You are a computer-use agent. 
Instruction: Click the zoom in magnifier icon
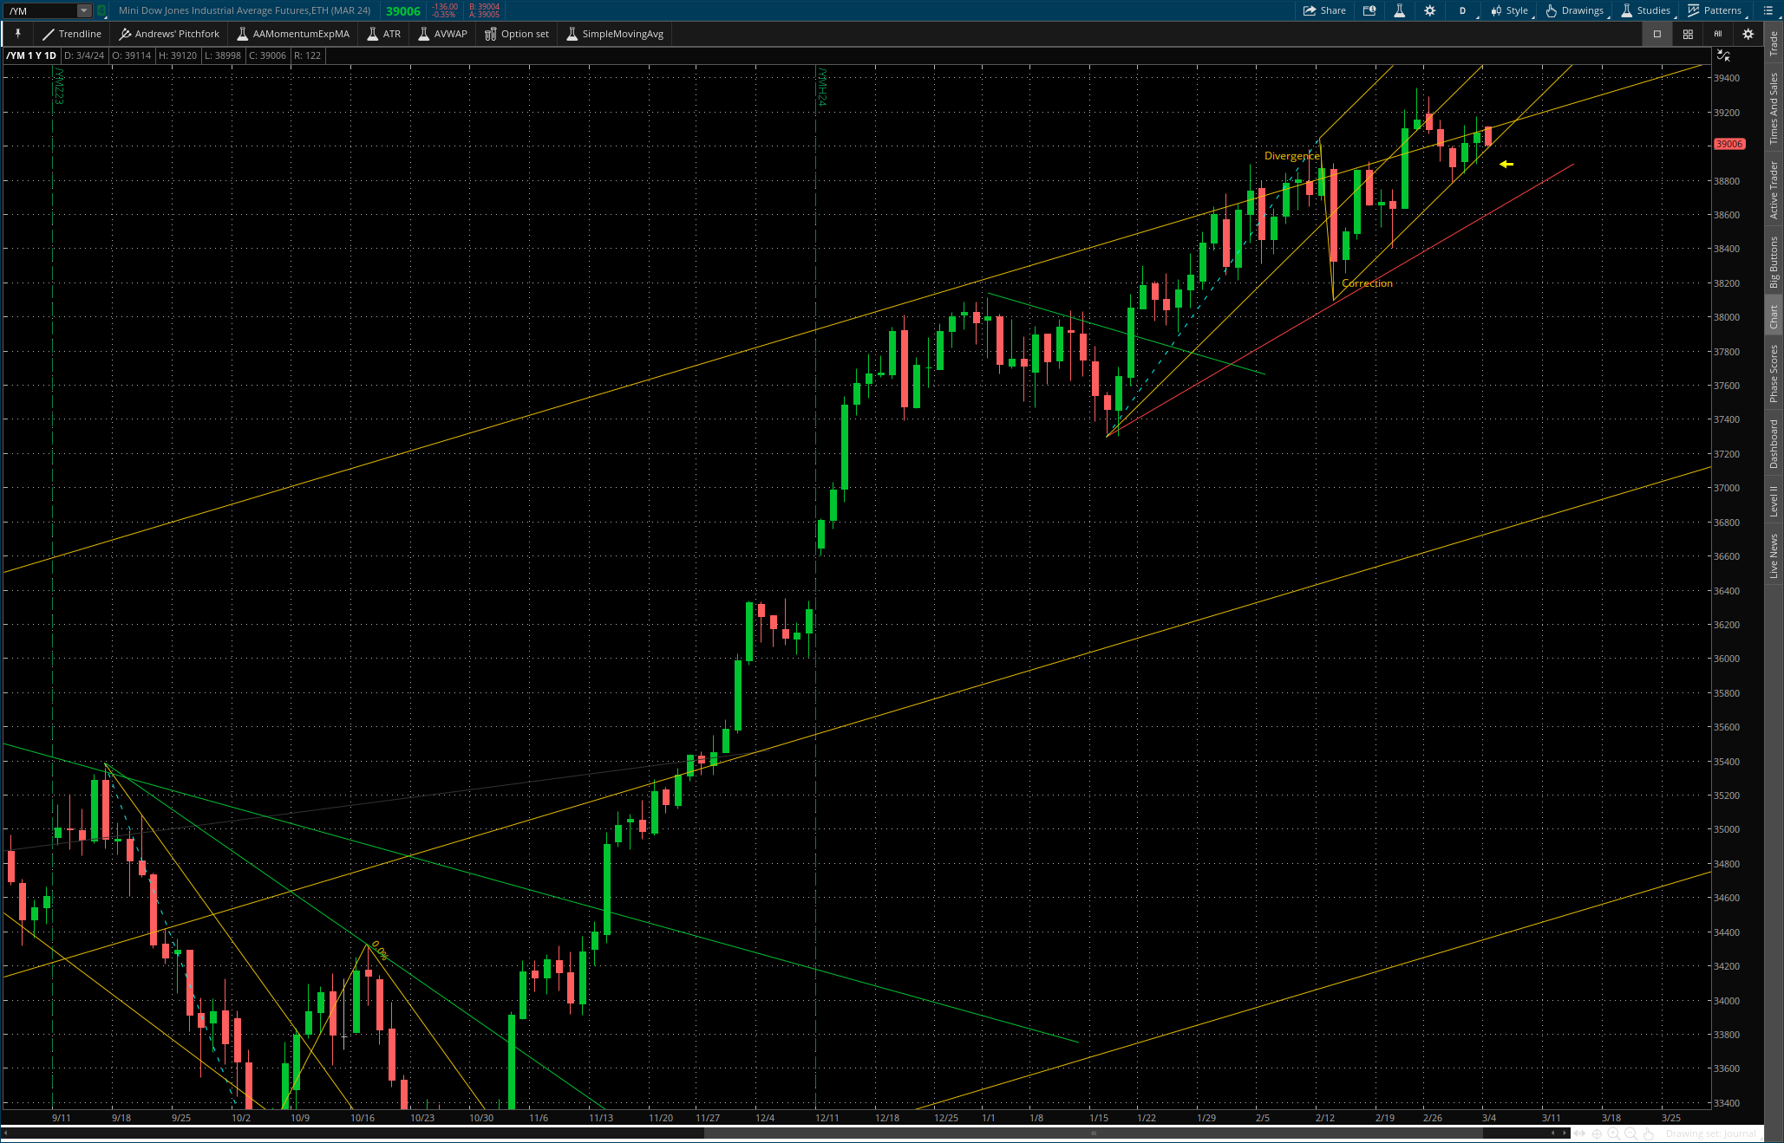click(x=1613, y=1133)
